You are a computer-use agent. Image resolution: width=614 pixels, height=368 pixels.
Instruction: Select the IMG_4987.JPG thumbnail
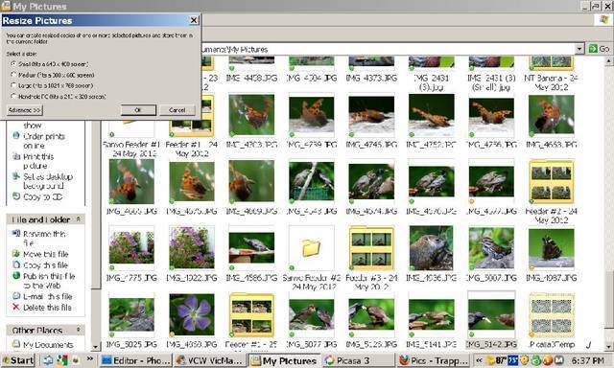point(552,248)
